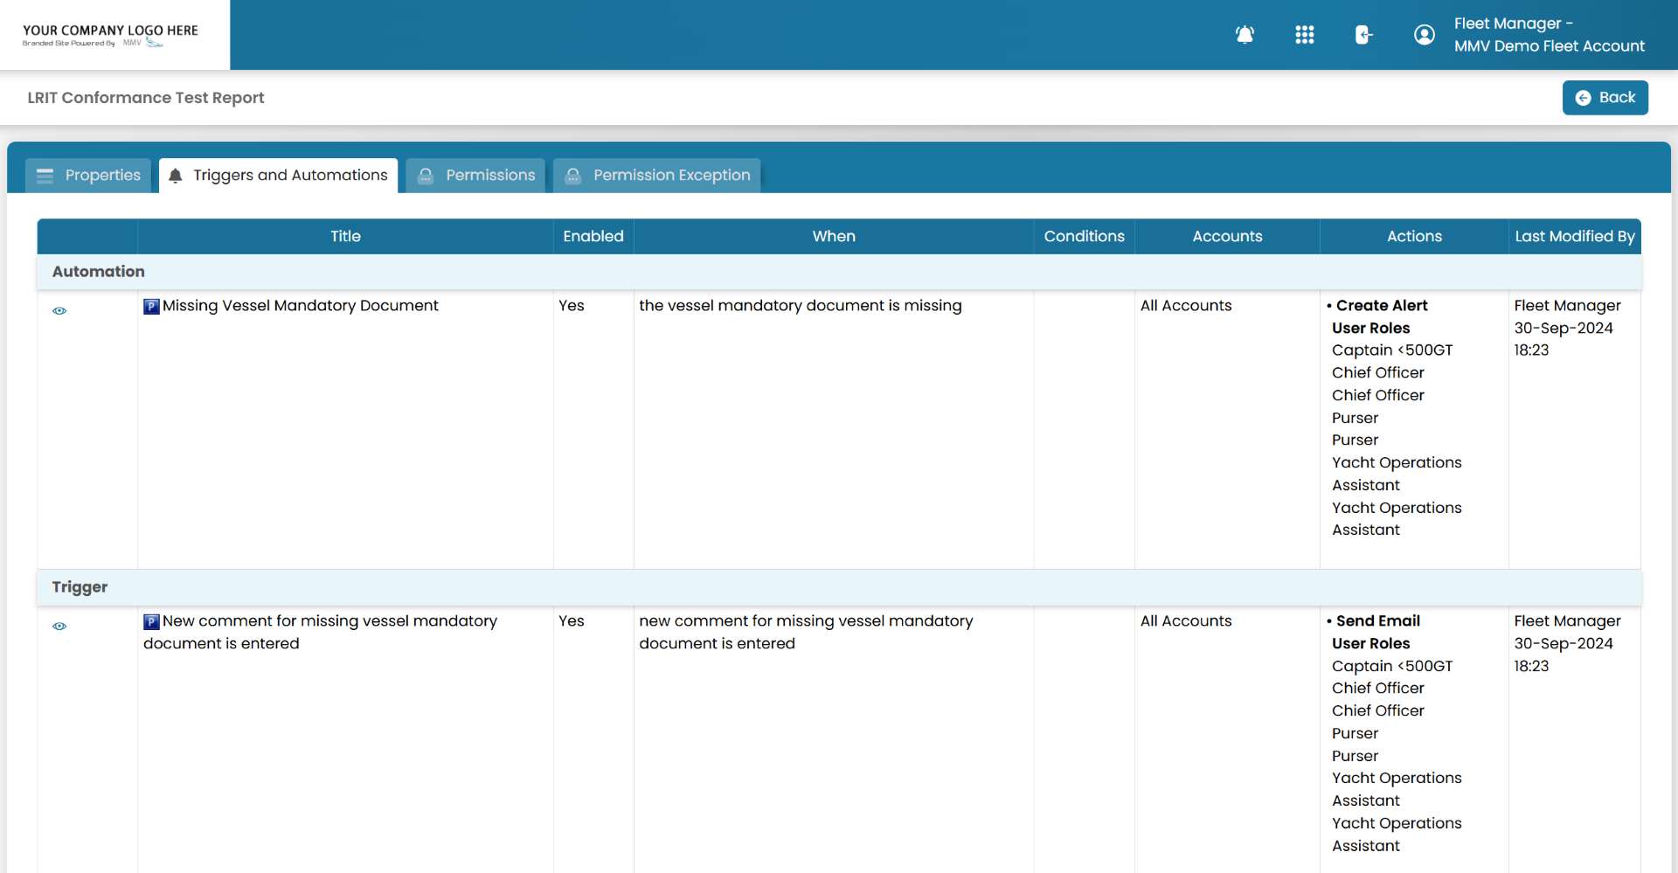Toggle visibility of the Missing Vessel Mandatory Document automation
The height and width of the screenshot is (873, 1678).
(59, 311)
